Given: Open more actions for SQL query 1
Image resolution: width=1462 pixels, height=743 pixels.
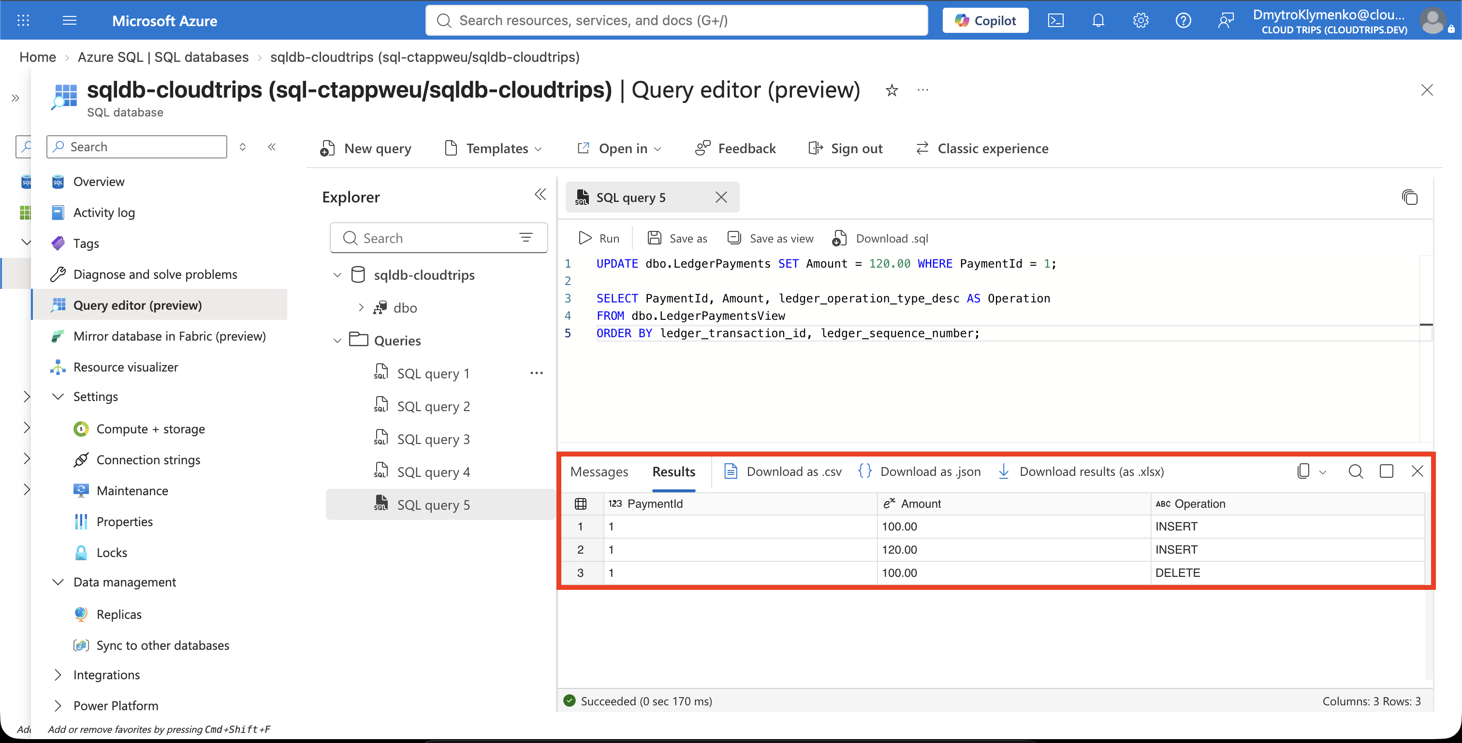Looking at the screenshot, I should click(x=536, y=373).
